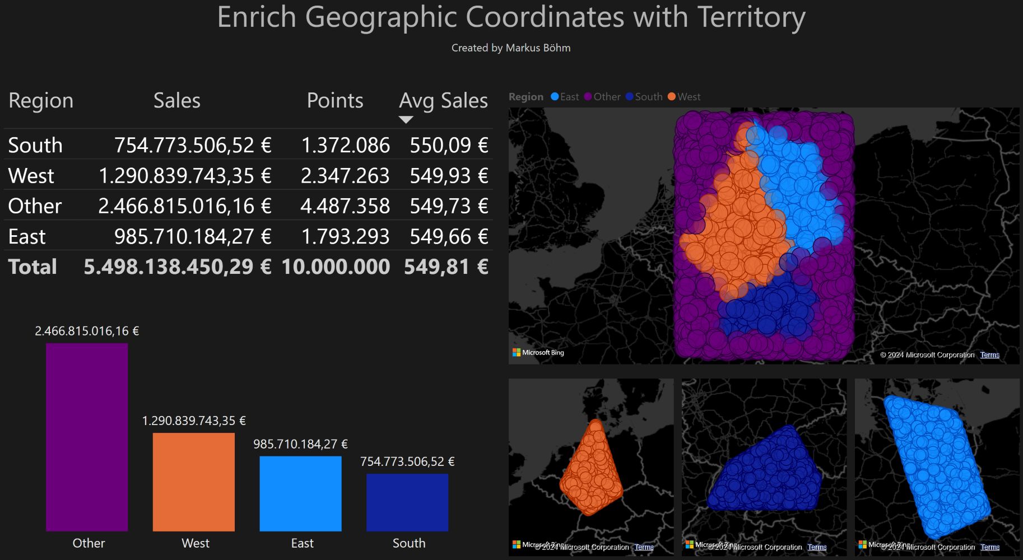
Task: Sort table by Sales column header
Action: pos(177,100)
